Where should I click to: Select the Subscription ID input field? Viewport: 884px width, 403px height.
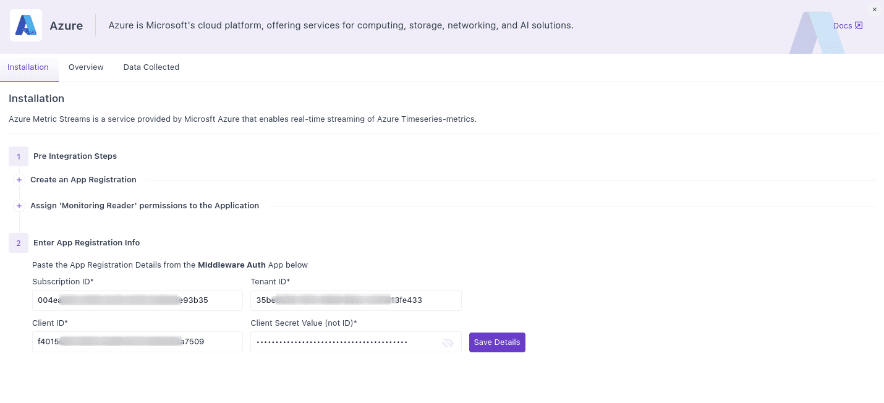click(137, 300)
